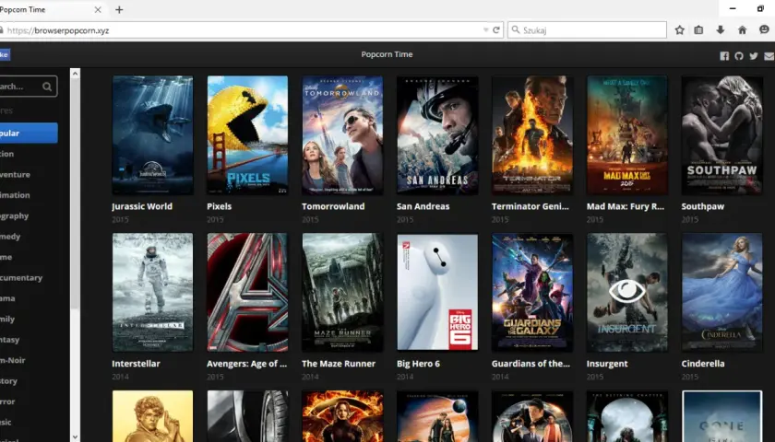Click the sidebar vertical scrollbar thumb
Viewport: 775px width, 442px height.
click(x=75, y=194)
